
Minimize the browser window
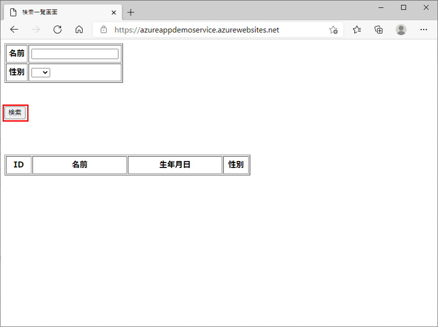(x=381, y=7)
